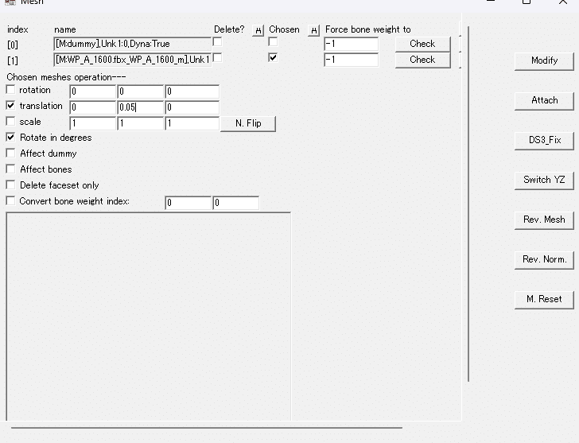The width and height of the screenshot is (579, 443).
Task: Tick the Delete checkbox for mesh [0]
Action: tap(217, 42)
